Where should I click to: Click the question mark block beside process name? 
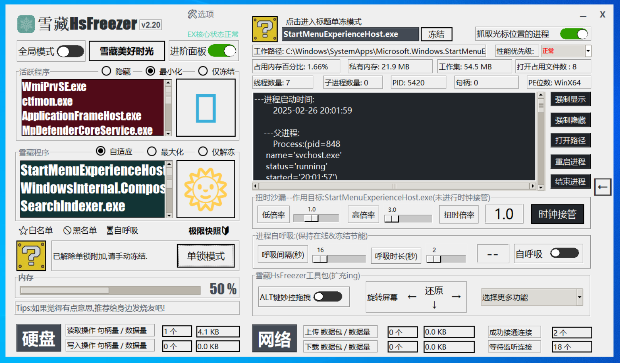tap(265, 29)
